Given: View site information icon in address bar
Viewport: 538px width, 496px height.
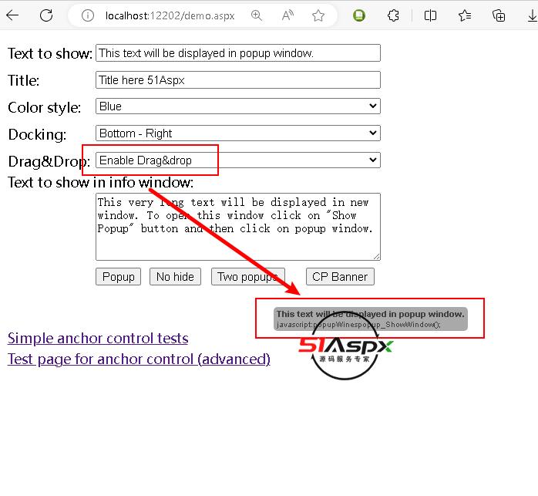Looking at the screenshot, I should click(x=88, y=15).
